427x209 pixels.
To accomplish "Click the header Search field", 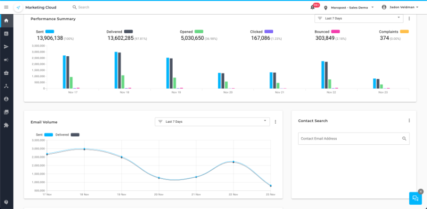I will click(x=84, y=7).
